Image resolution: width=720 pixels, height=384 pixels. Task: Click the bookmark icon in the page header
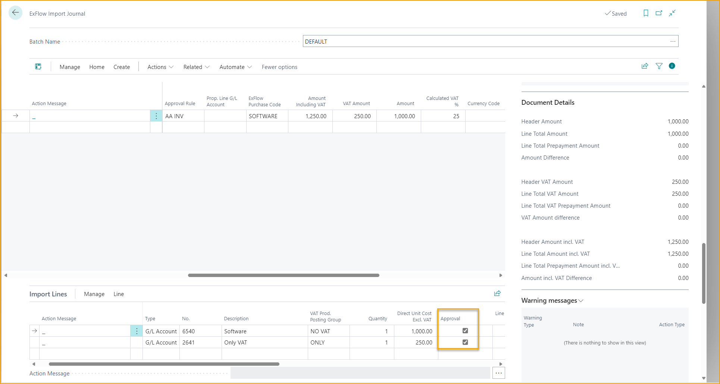tap(646, 13)
